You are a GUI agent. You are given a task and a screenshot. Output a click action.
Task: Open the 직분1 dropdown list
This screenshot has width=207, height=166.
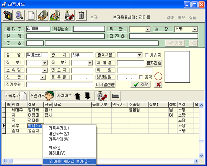pos(45,63)
